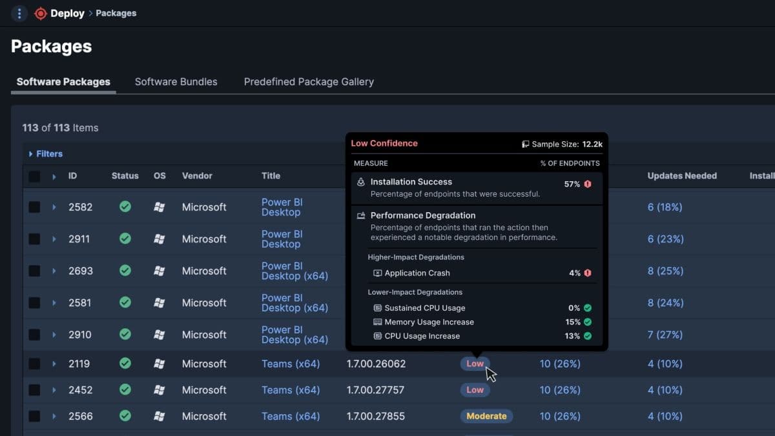775x436 pixels.
Task: Click Windows OS icon in row 2582
Action: click(159, 207)
